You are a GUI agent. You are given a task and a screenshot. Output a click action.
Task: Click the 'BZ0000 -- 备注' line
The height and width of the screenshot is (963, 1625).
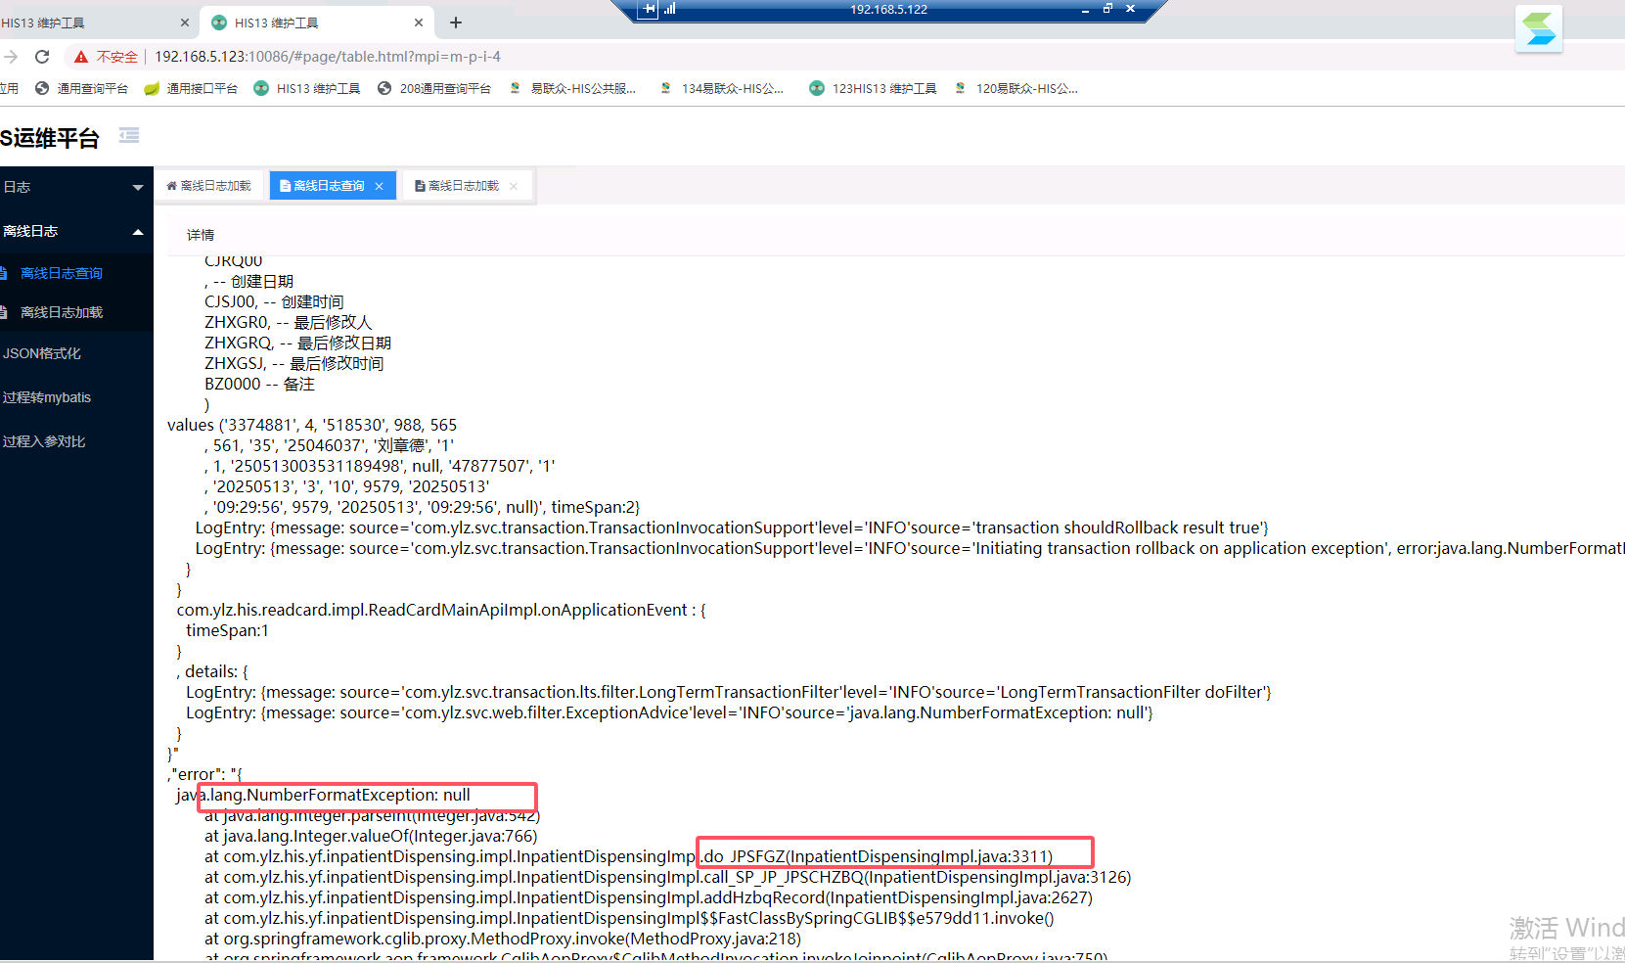(259, 384)
